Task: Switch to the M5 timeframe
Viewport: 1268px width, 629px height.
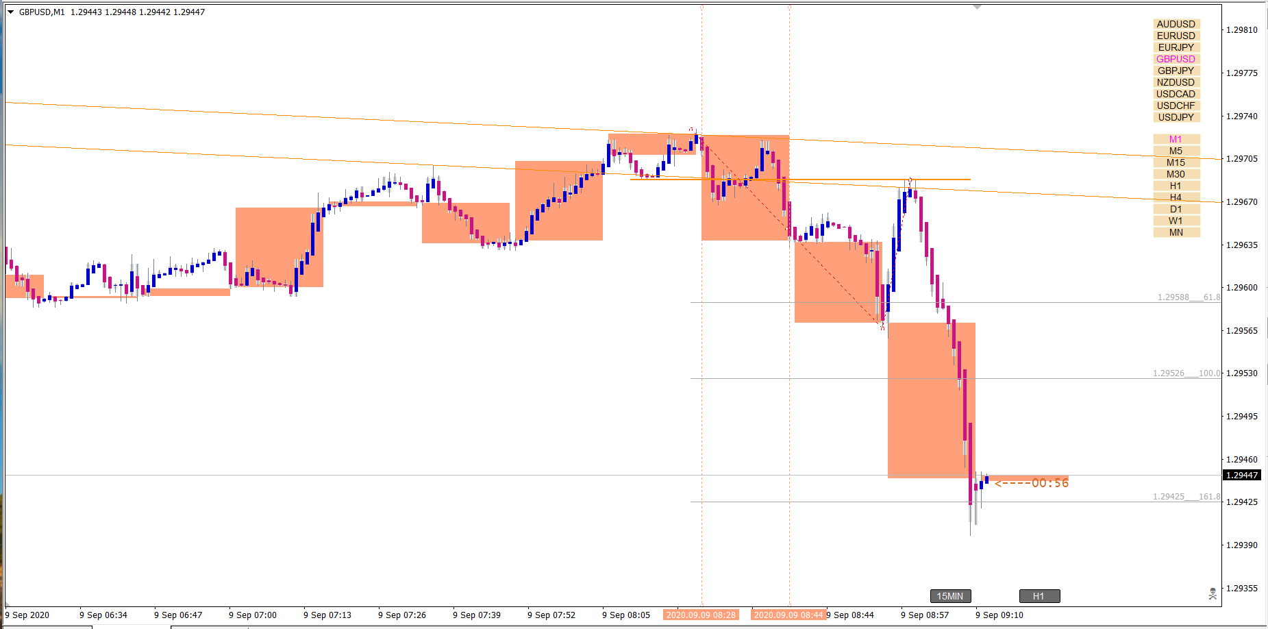Action: (1176, 151)
